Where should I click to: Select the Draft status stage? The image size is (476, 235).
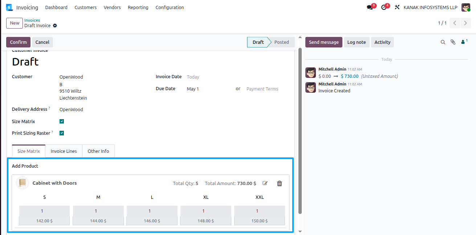tap(258, 42)
